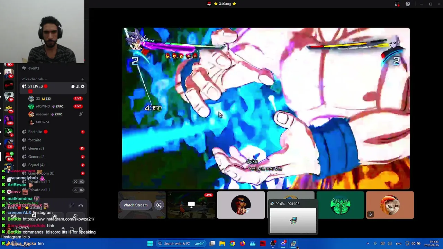Open server icon with the 131 badge
Viewport: 443px width, 249px height.
[x=9, y=144]
